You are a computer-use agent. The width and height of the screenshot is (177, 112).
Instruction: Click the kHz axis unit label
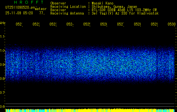coord(3,23)
